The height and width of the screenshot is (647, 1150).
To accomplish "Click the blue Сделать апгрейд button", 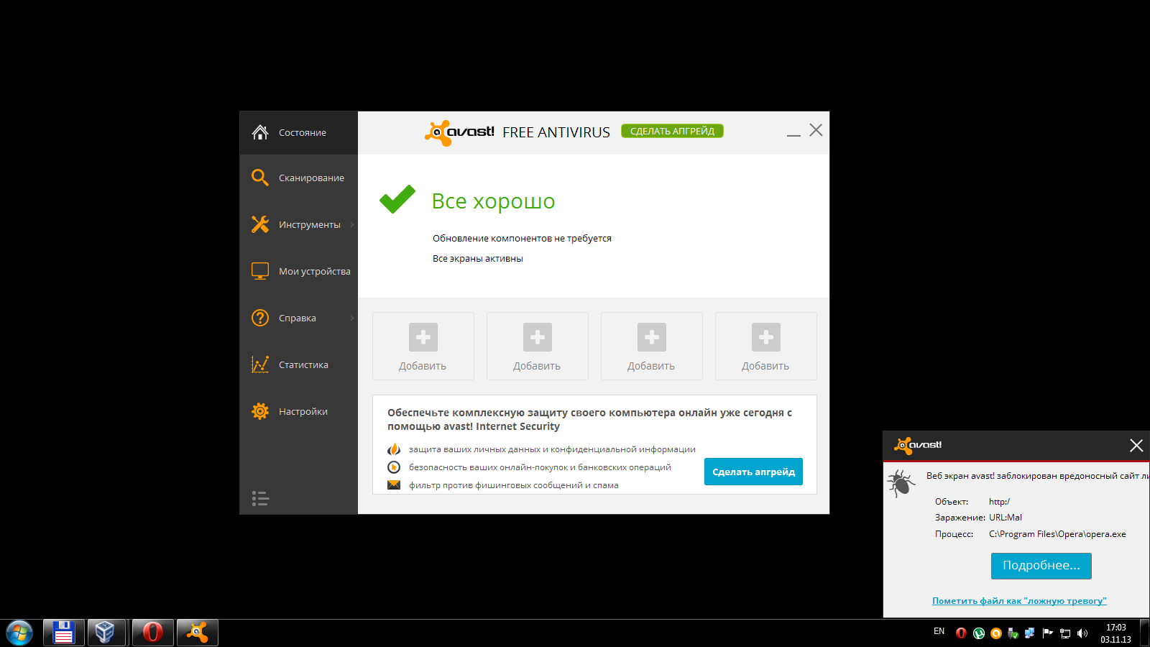I will (x=753, y=472).
